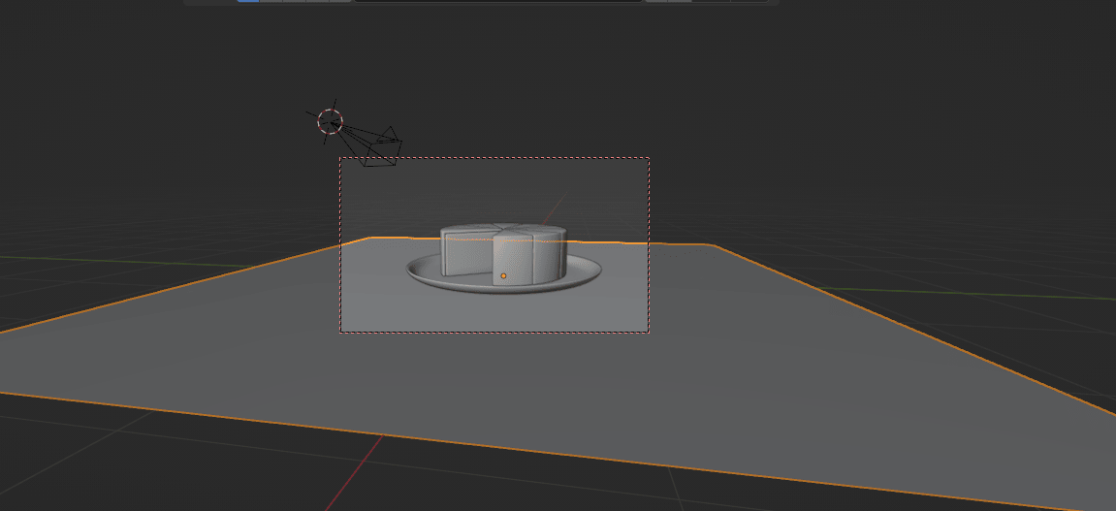Click the ground plane's far left corner
1116x511 pixels.
click(x=369, y=239)
